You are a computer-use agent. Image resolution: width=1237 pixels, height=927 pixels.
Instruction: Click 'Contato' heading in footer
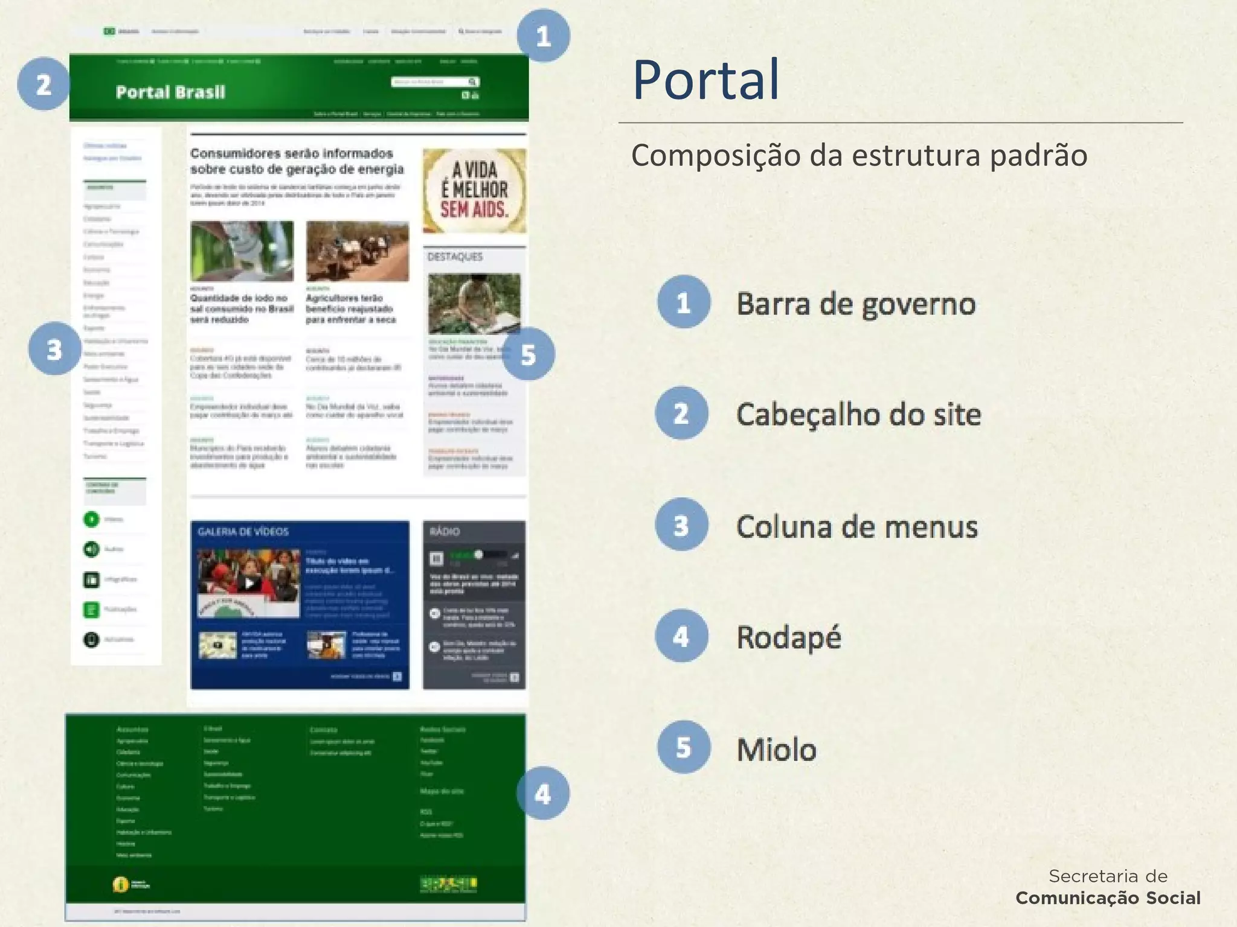pos(324,730)
